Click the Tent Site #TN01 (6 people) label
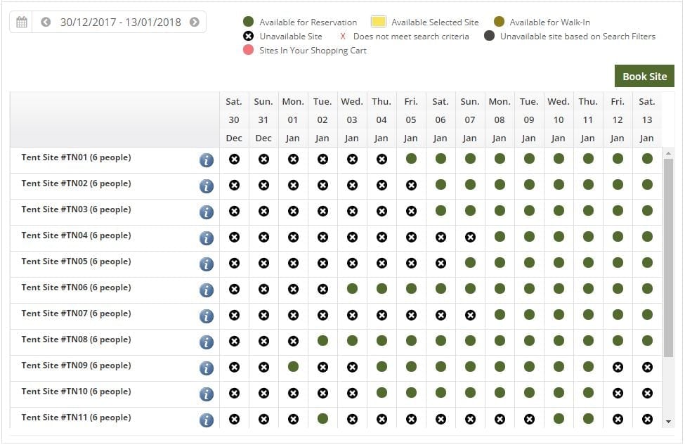This screenshot has width=685, height=447. tap(76, 157)
